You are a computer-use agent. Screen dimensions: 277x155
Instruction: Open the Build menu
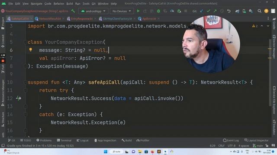pyautogui.click(x=69, y=3)
